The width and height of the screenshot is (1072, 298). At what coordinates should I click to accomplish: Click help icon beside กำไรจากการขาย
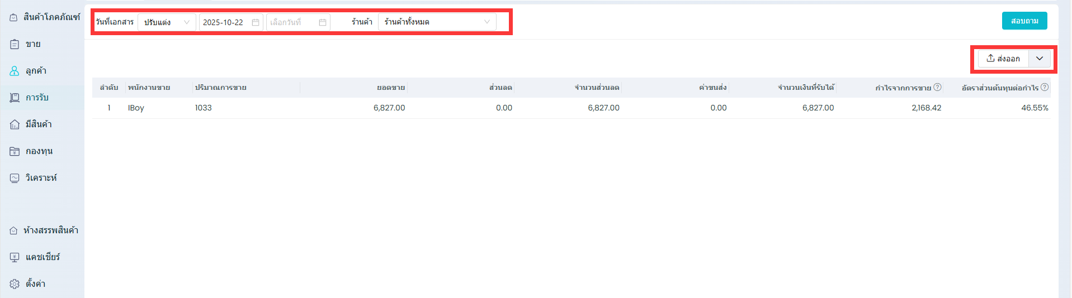point(938,87)
